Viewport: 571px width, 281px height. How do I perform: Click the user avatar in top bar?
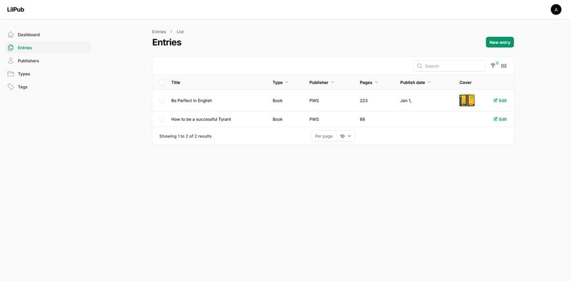click(x=556, y=10)
